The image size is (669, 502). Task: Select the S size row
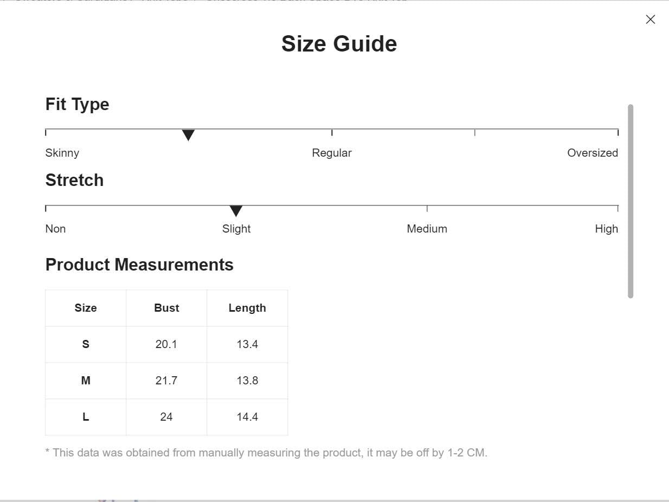(166, 344)
